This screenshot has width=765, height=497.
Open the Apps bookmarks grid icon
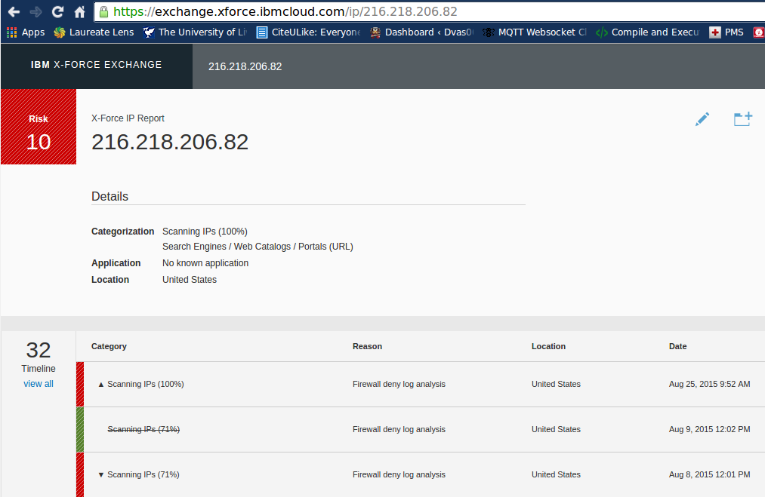coord(11,32)
